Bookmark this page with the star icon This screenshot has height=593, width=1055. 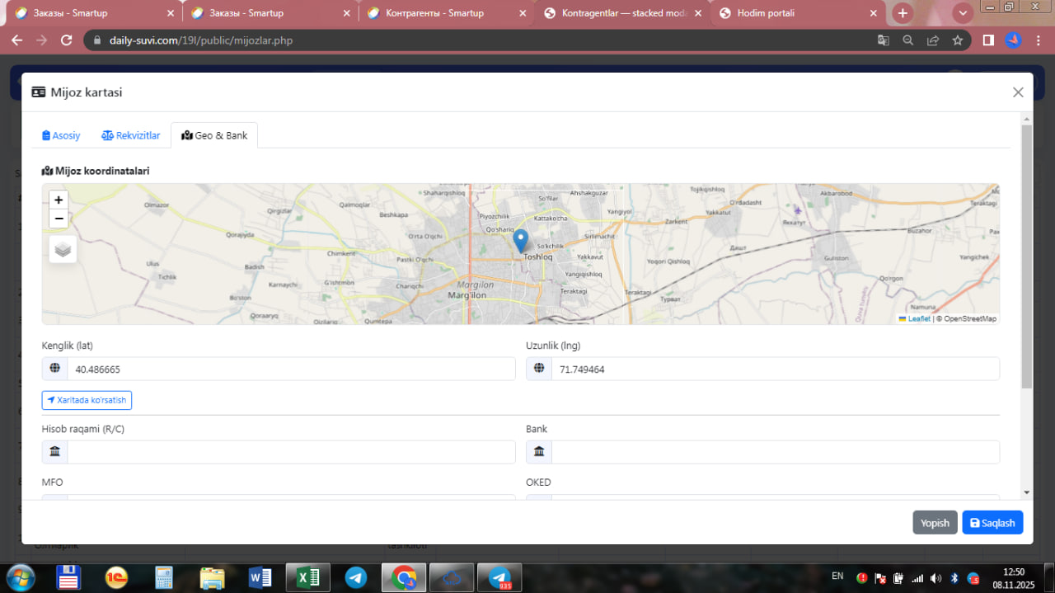pos(957,40)
